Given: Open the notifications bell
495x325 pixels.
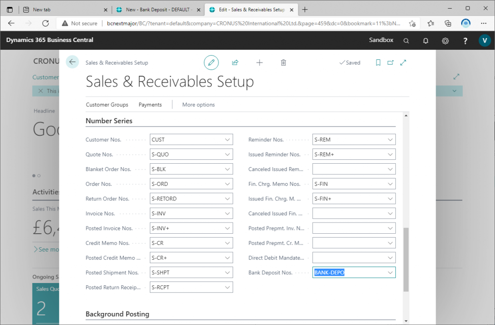Looking at the screenshot, I should [x=426, y=41].
